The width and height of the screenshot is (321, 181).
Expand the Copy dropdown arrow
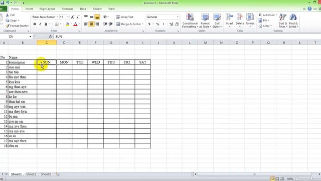pos(18,21)
